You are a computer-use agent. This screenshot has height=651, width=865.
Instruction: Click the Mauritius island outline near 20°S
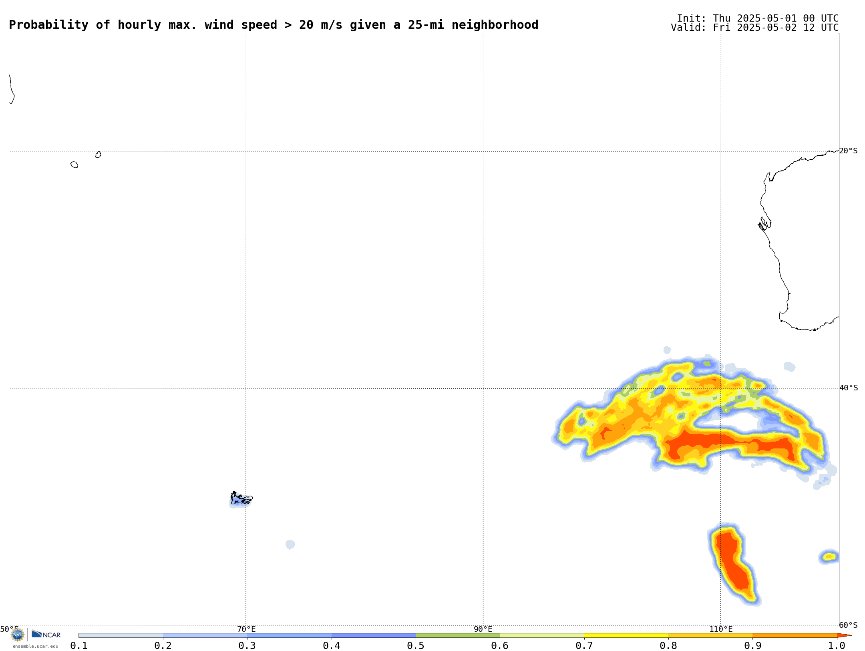[x=98, y=155]
